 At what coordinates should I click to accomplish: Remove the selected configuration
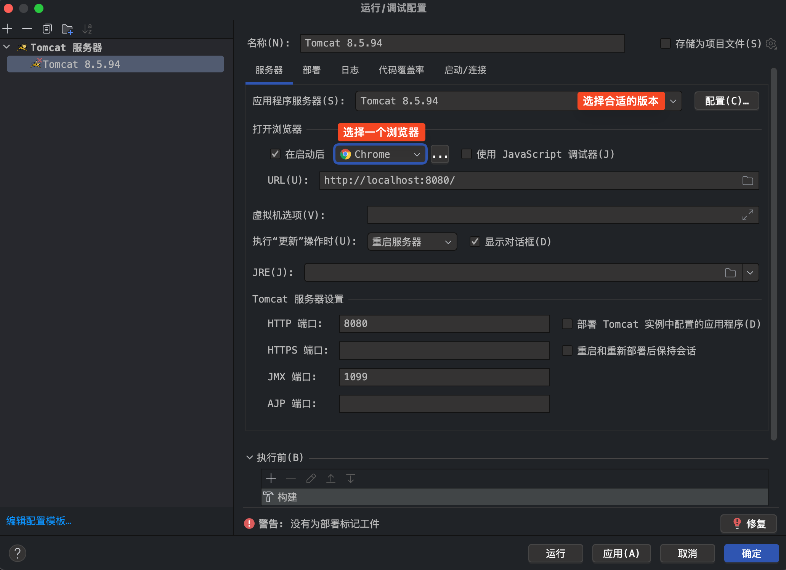pyautogui.click(x=27, y=29)
